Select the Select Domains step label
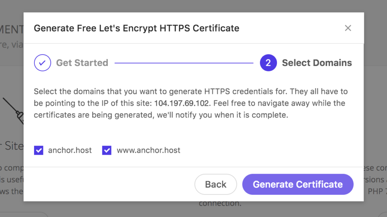The height and width of the screenshot is (217, 387). [317, 63]
